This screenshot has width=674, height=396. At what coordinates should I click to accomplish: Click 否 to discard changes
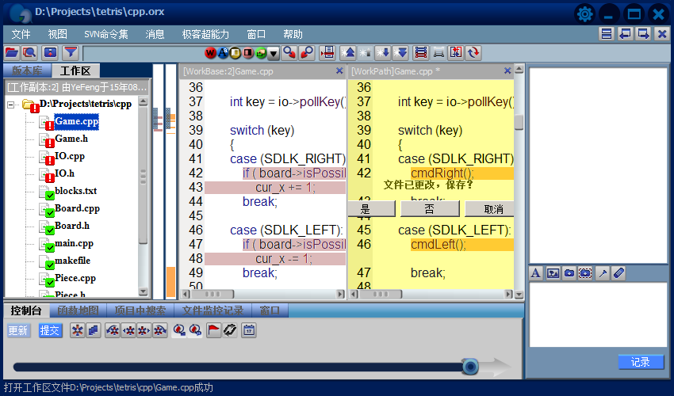coord(430,209)
